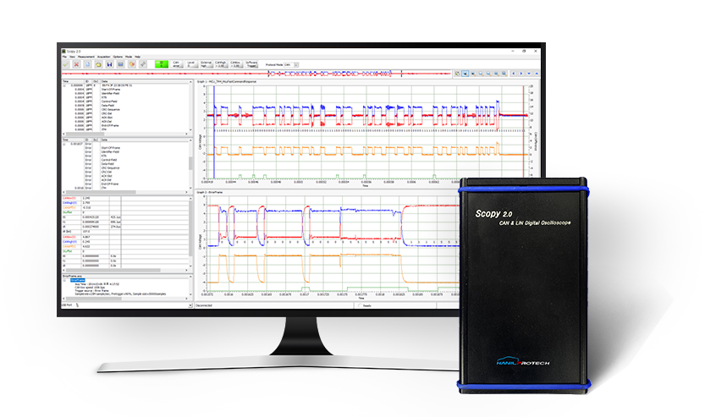This screenshot has width=705, height=417.
Task: Open the Help menu
Action: 138,57
